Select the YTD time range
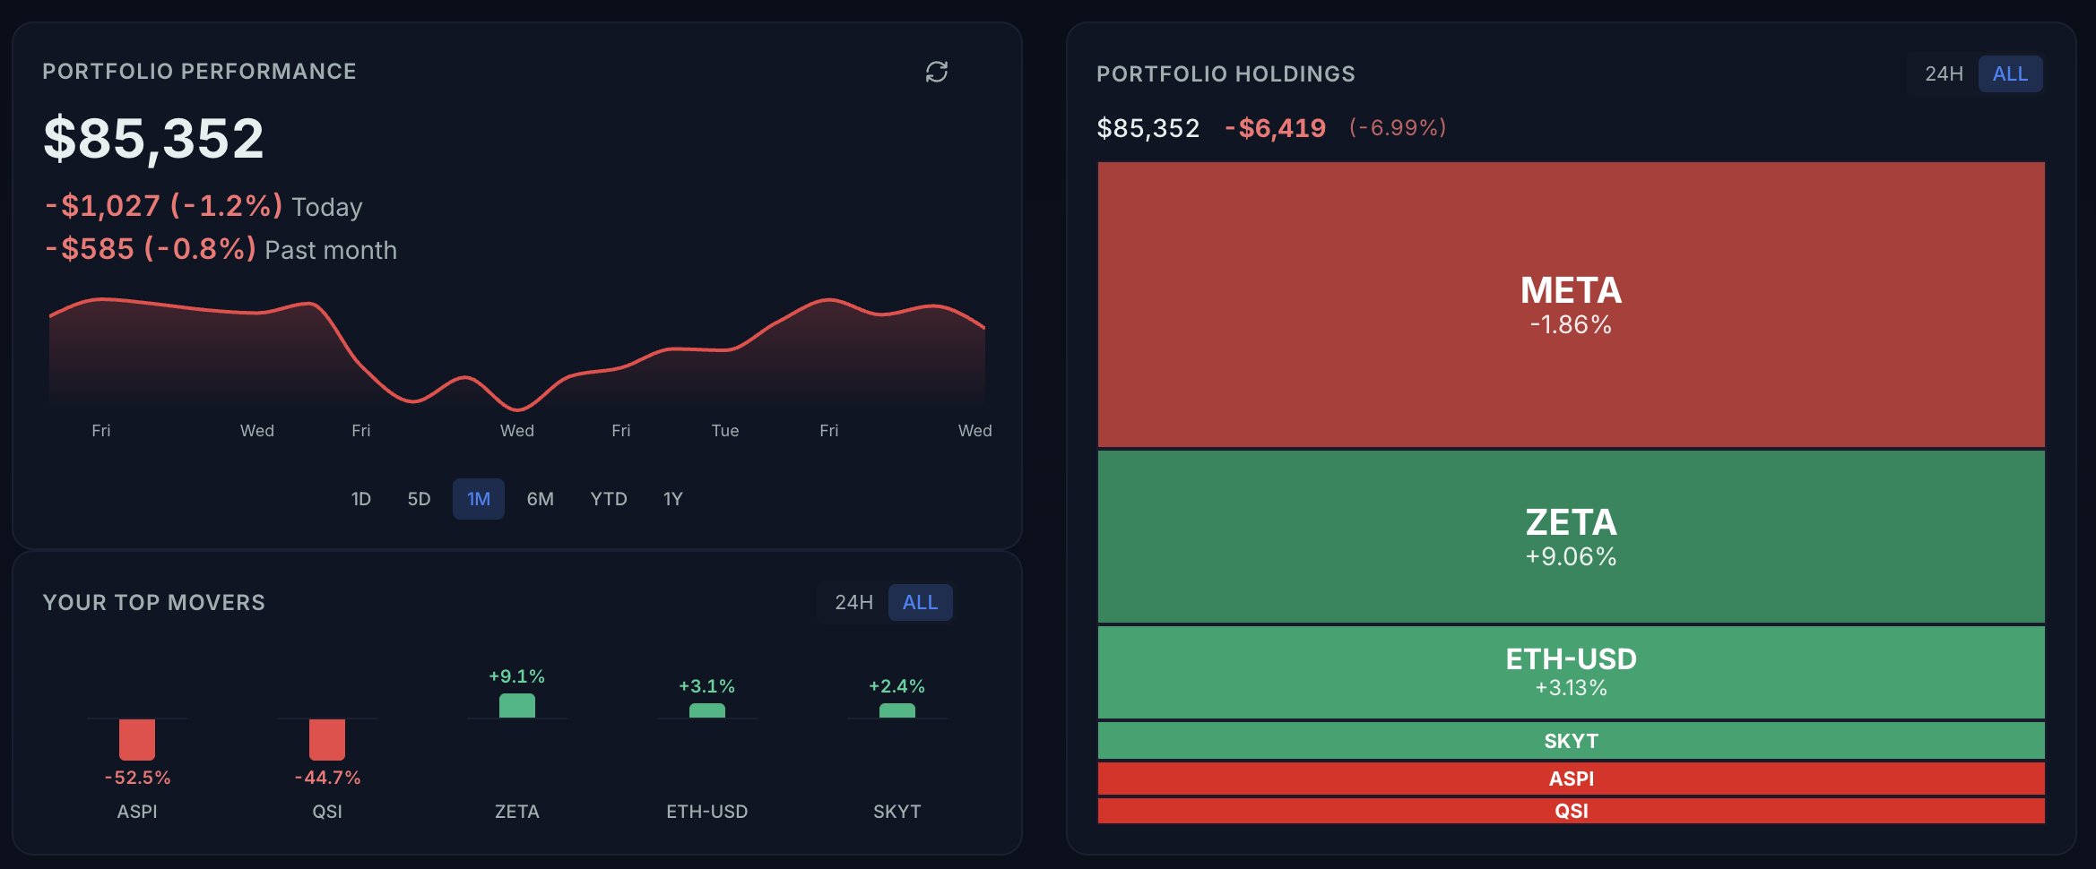The width and height of the screenshot is (2096, 869). [608, 499]
